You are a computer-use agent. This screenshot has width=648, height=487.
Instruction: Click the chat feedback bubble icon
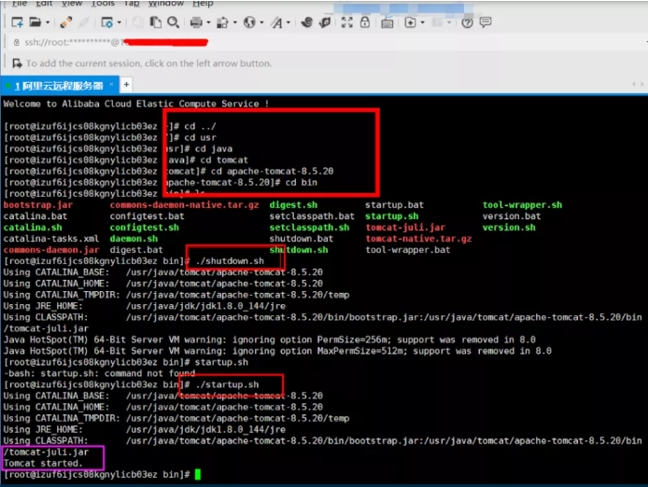coord(486,21)
